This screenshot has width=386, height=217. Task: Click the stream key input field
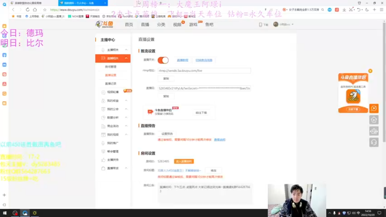point(204,88)
